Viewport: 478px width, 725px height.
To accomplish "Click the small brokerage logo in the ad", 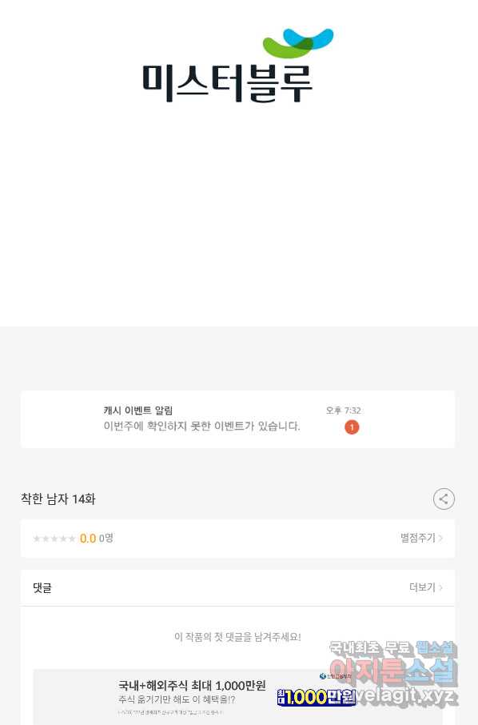I will click(335, 676).
